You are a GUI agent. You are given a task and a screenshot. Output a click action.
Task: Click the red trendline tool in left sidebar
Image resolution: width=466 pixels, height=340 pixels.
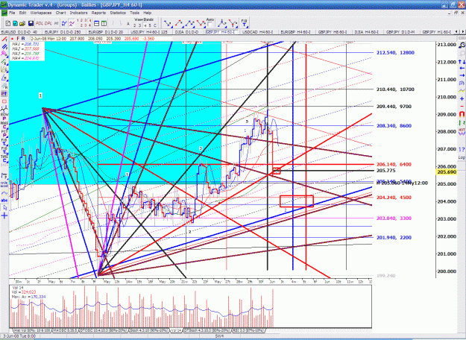4,40
